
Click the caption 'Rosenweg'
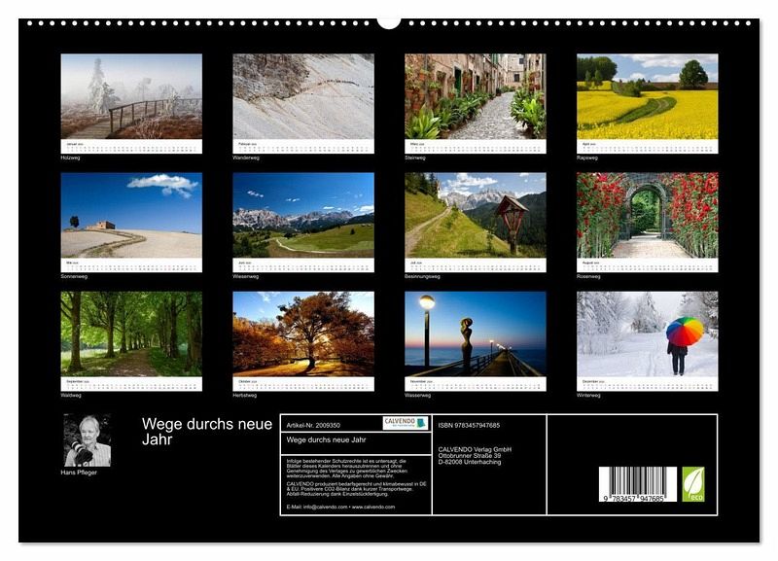[588, 276]
